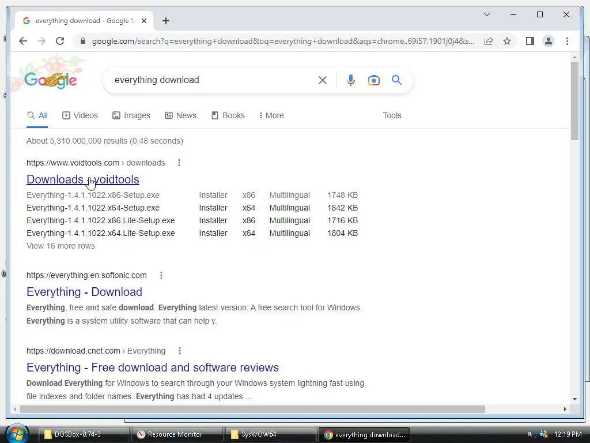Click 'Everything-1.4.1.1022.x64-Setup.exe' row text

pyautogui.click(x=93, y=208)
